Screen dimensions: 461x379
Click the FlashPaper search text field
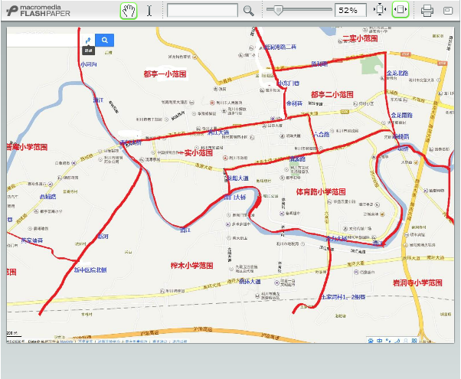[x=202, y=11]
